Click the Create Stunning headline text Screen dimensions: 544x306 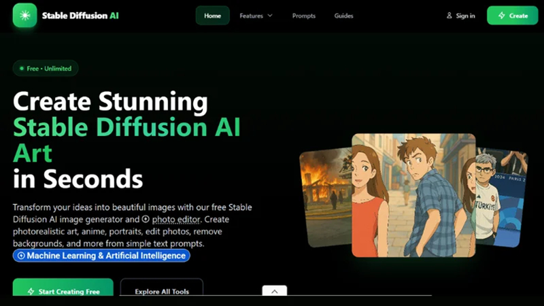tap(110, 101)
